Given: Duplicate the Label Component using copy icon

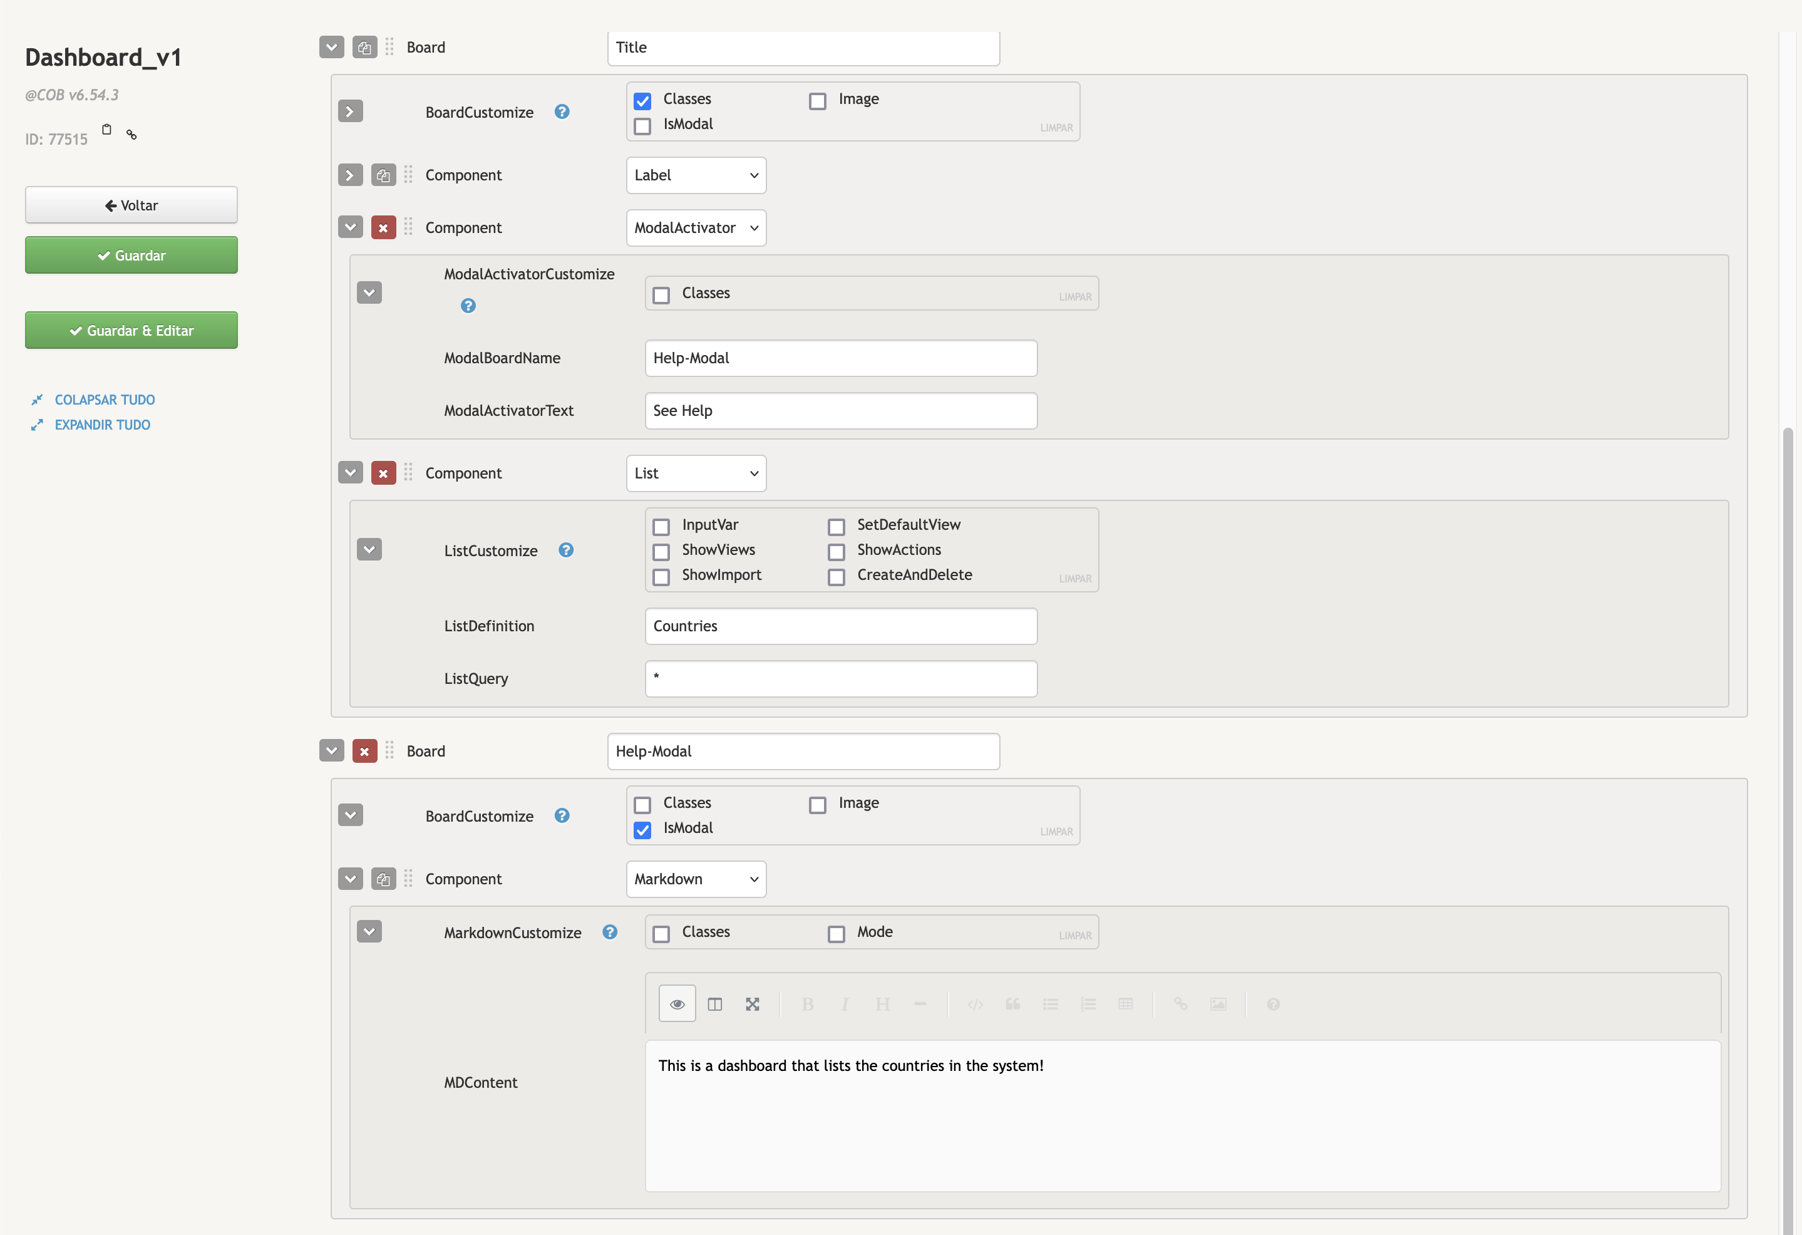Looking at the screenshot, I should (383, 175).
